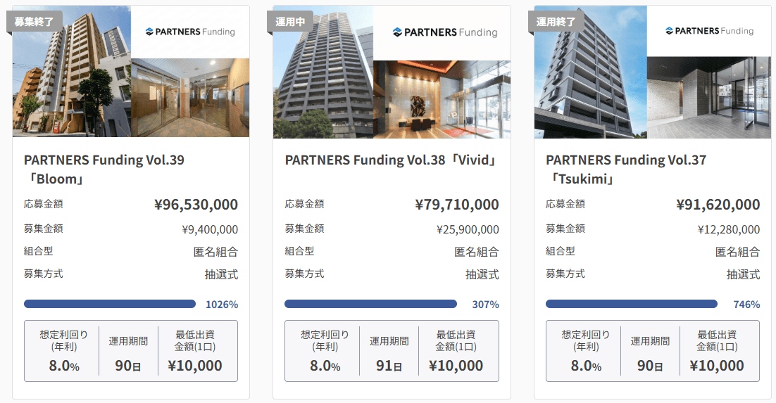Click the 1026% progress bar
Screen dimensions: 776x403
(110, 304)
